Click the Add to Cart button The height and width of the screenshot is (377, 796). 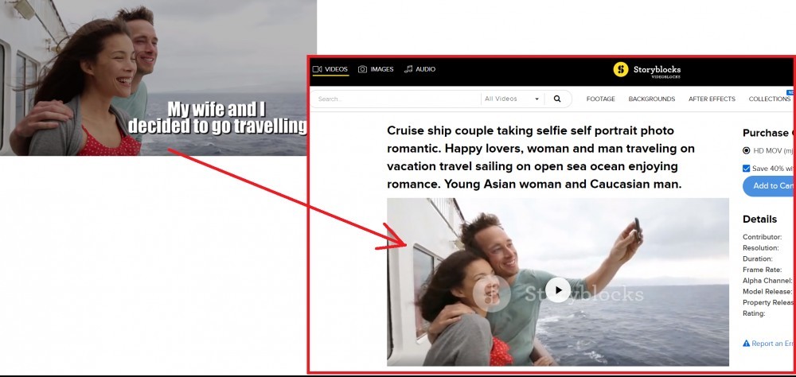pos(769,186)
